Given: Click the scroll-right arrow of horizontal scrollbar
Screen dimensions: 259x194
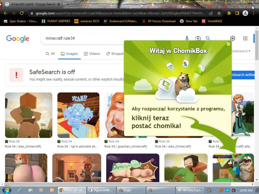Looking at the screenshot, I should [253, 184].
